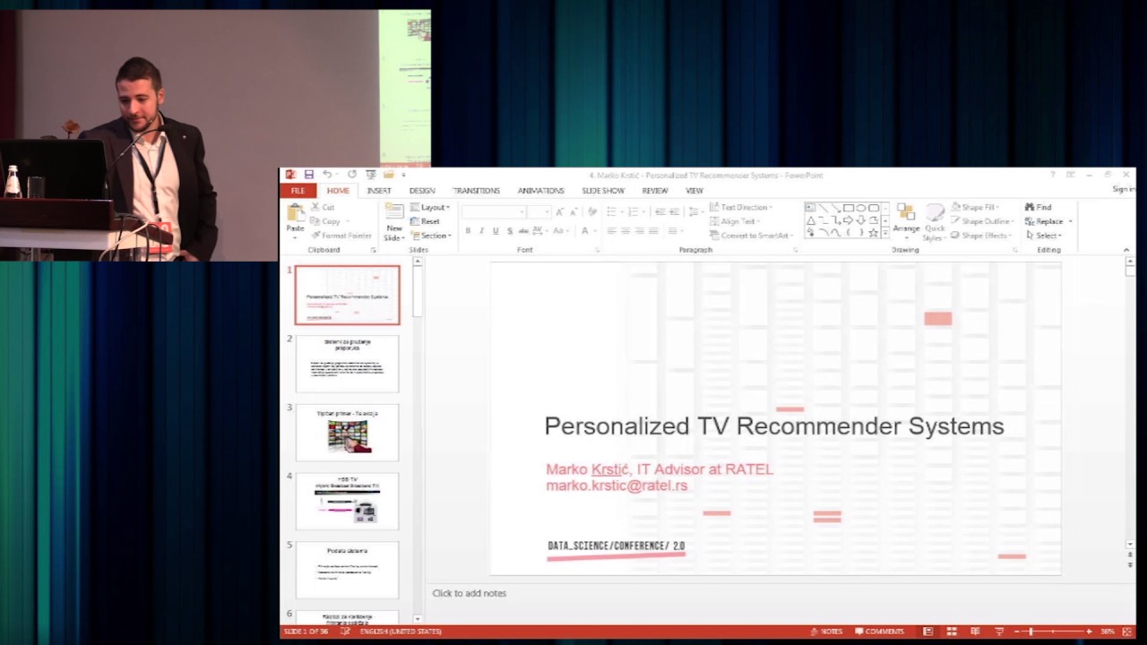The height and width of the screenshot is (645, 1147).
Task: Expand the shapes gallery
Action: click(x=886, y=233)
